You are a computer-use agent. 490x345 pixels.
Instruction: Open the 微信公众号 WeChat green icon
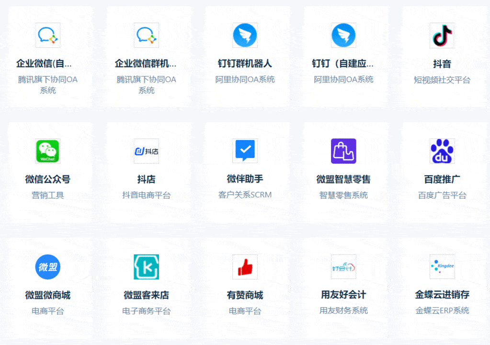pos(47,150)
